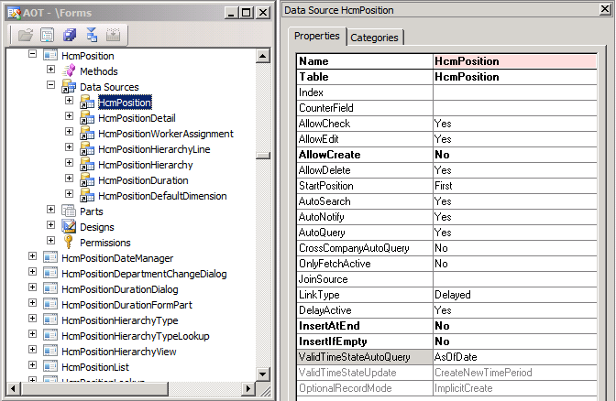Viewport: 616px width, 401px height.
Task: Expand the Permissions node
Action: (x=50, y=240)
